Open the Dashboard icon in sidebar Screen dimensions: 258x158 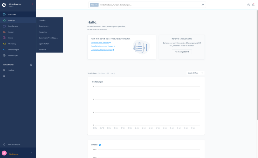point(4,14)
